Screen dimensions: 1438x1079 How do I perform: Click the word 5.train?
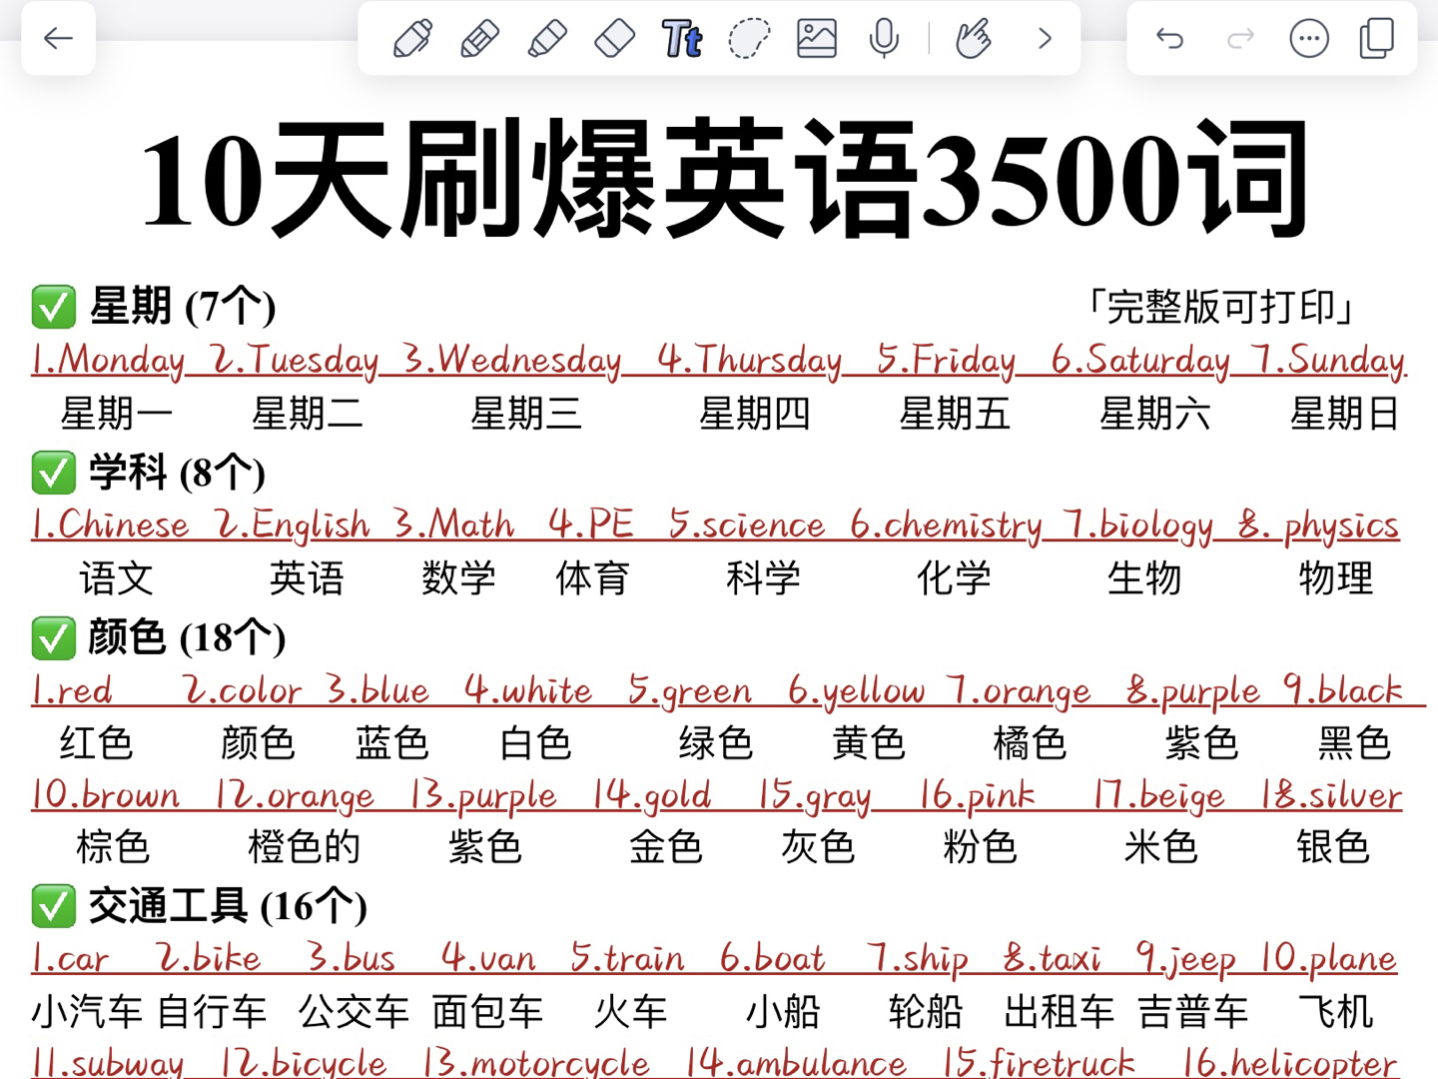click(x=627, y=959)
